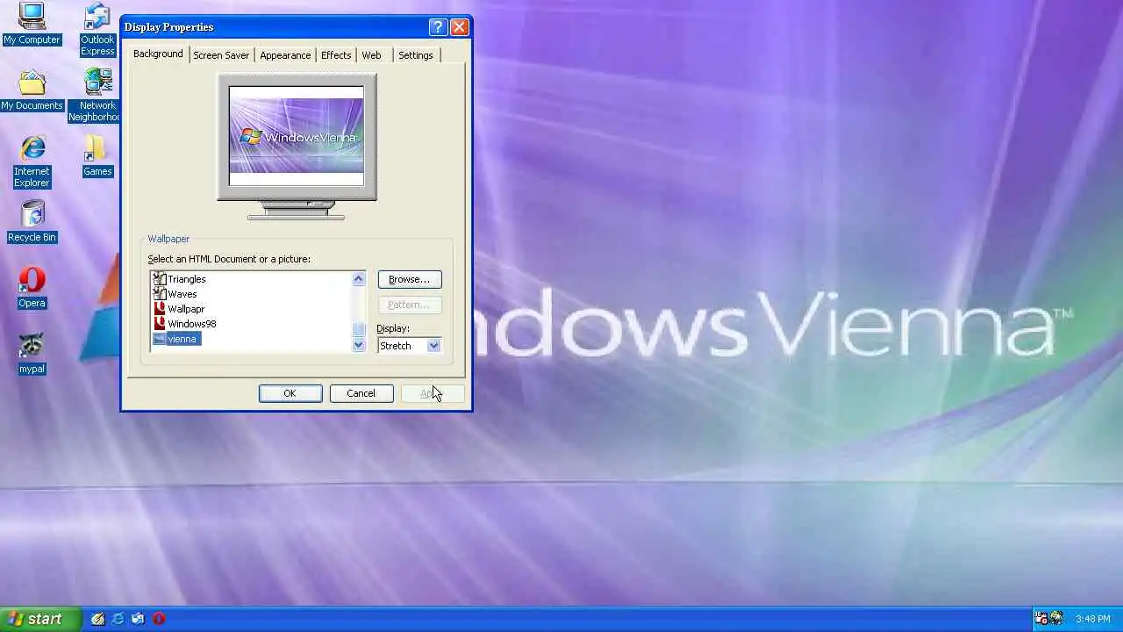Viewport: 1123px width, 632px height.
Task: Select Waves in the wallpaper list
Action: [x=182, y=294]
